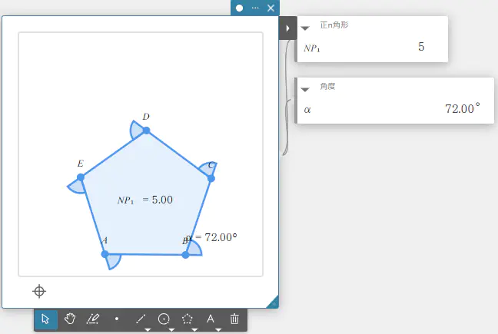This screenshot has height=334, width=498.
Task: Expand the 正n角形 panel dropdown arrow
Action: 306,28
